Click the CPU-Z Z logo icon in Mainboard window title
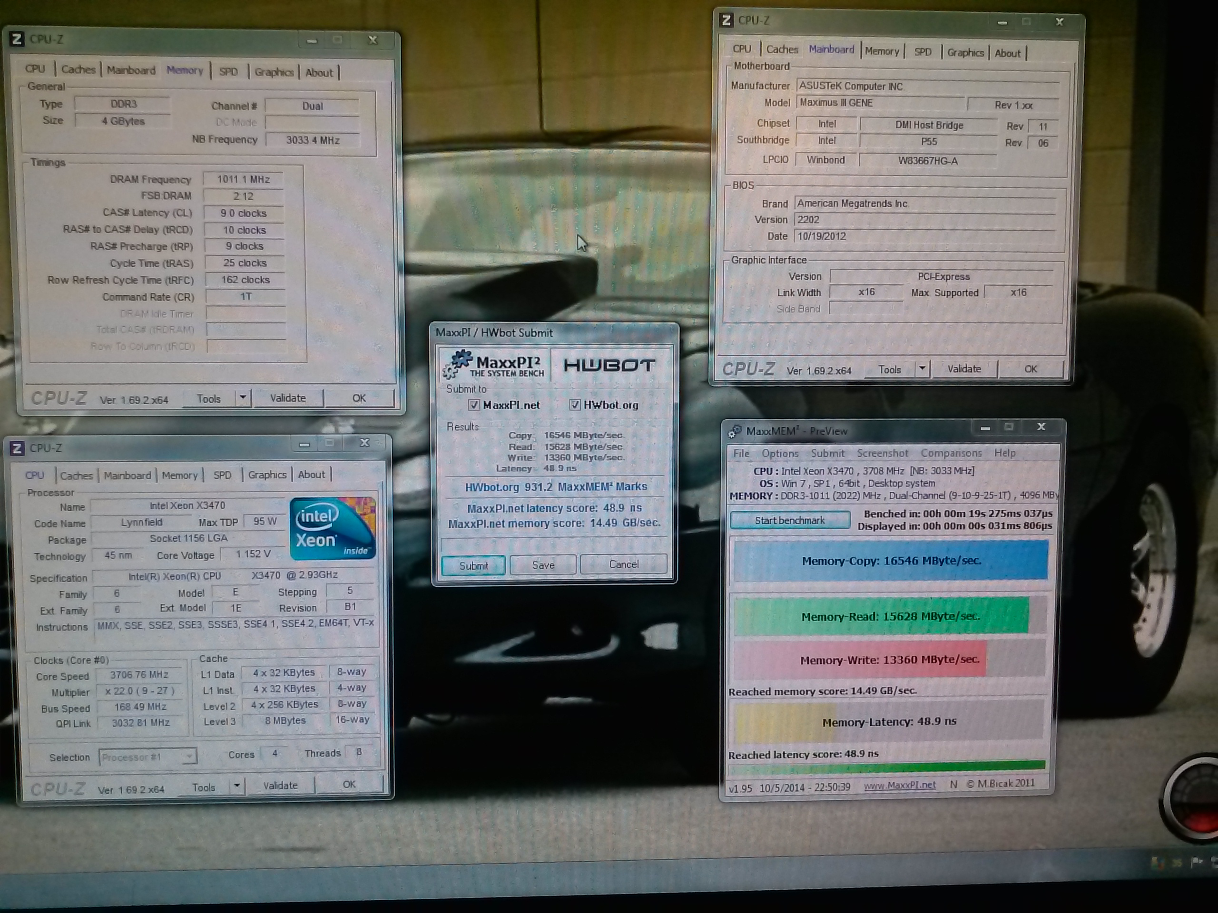The image size is (1218, 913). coord(727,20)
